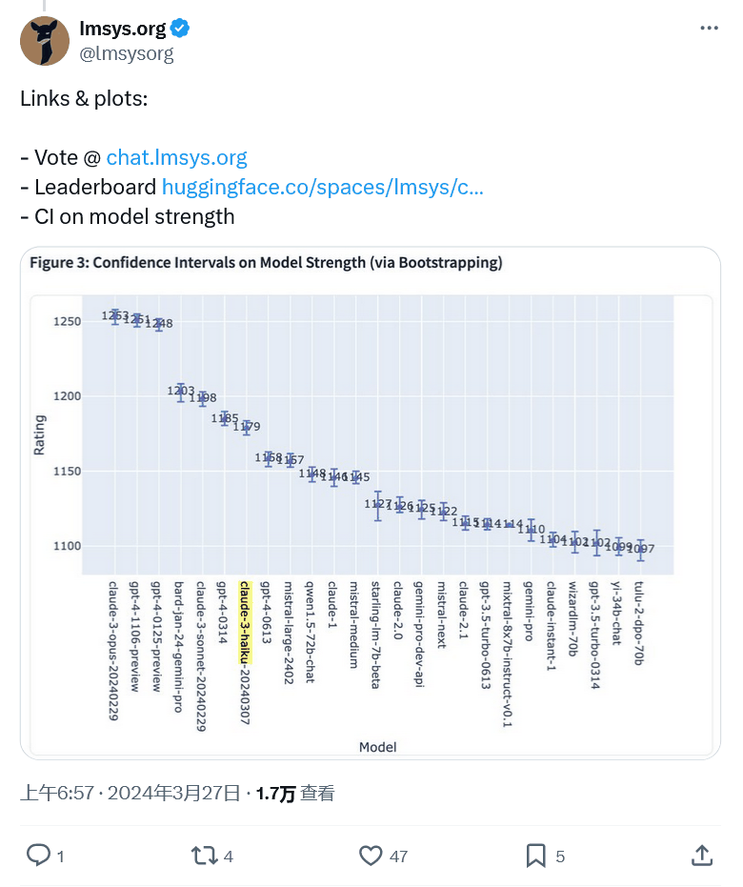This screenshot has height=887, width=743.
Task: Click the reply speech bubble icon
Action: pyautogui.click(x=38, y=856)
